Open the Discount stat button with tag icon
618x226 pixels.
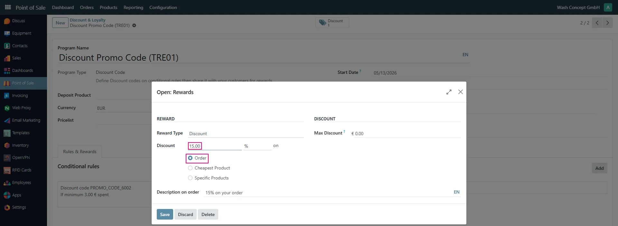click(332, 23)
